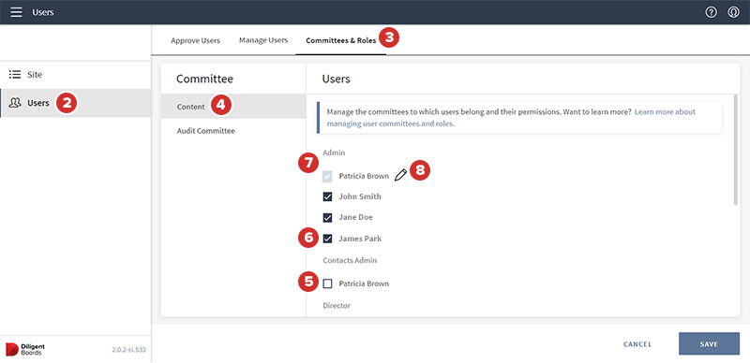Click the Diligent Boards logo

[x=25, y=349]
